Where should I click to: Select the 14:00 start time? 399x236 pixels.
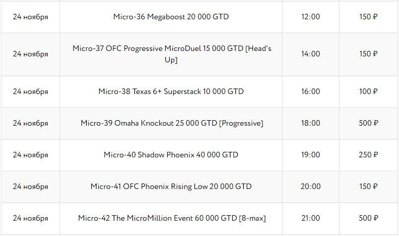(311, 54)
